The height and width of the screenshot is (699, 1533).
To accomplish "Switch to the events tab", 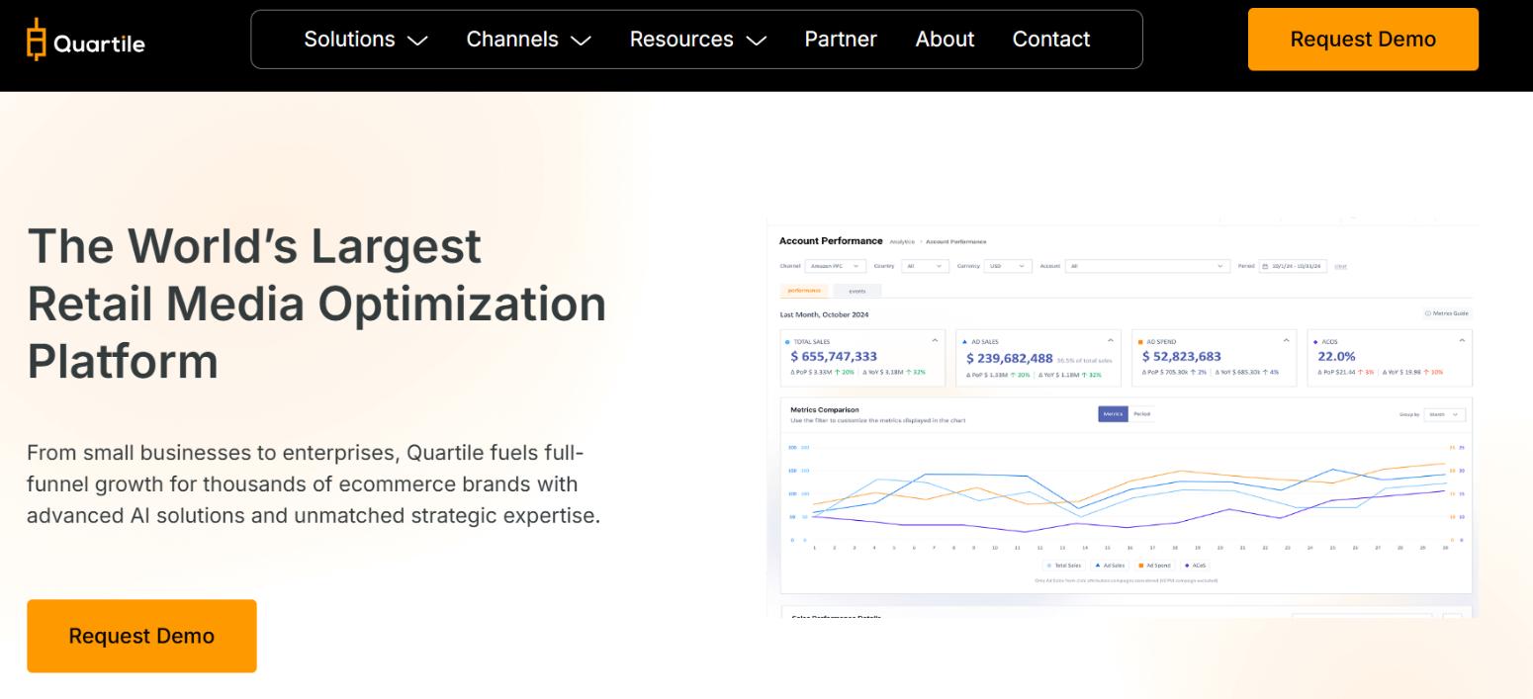I will 857,291.
